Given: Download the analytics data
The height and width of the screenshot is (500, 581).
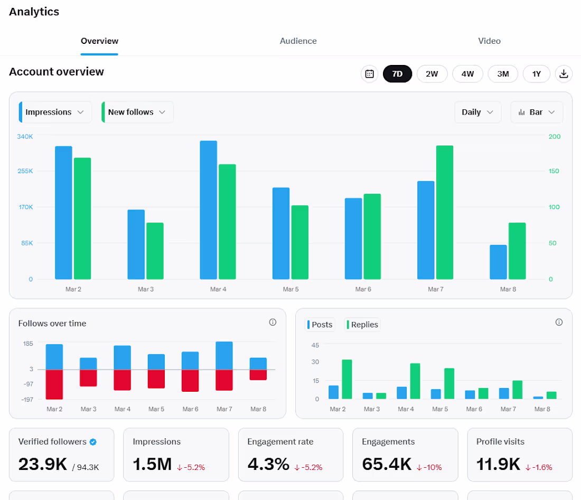Looking at the screenshot, I should click(x=564, y=74).
